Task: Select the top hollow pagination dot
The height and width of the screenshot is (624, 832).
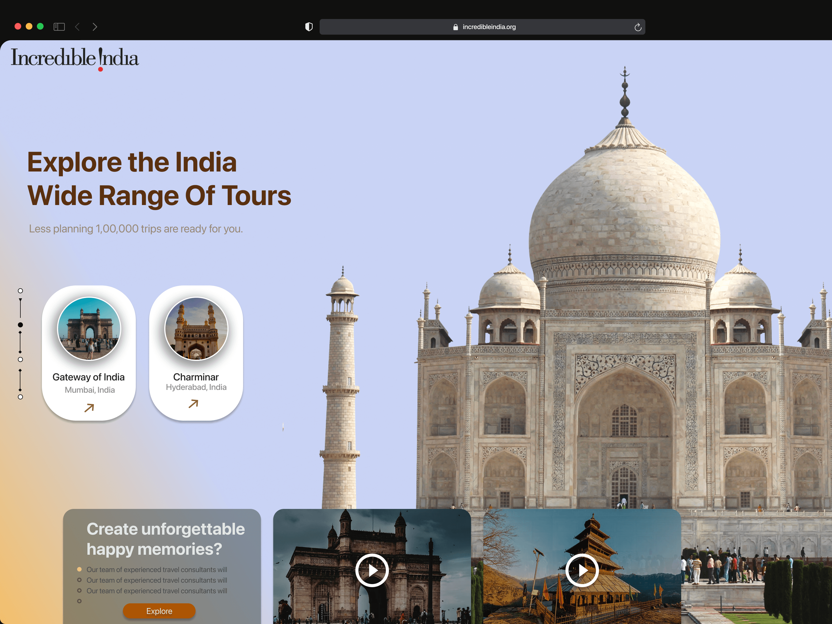Action: [20, 291]
